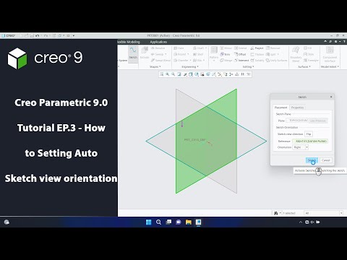Click Creo app icon on taskbar
Screen dimensions: 347x260
pos(198,222)
